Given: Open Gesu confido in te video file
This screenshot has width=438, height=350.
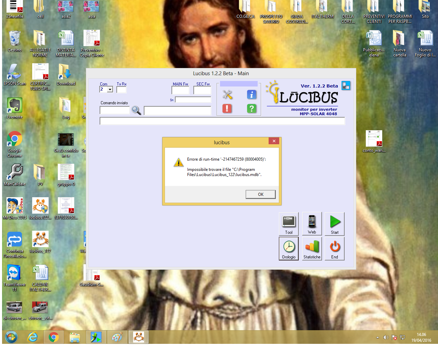Looking at the screenshot, I should [x=66, y=144].
